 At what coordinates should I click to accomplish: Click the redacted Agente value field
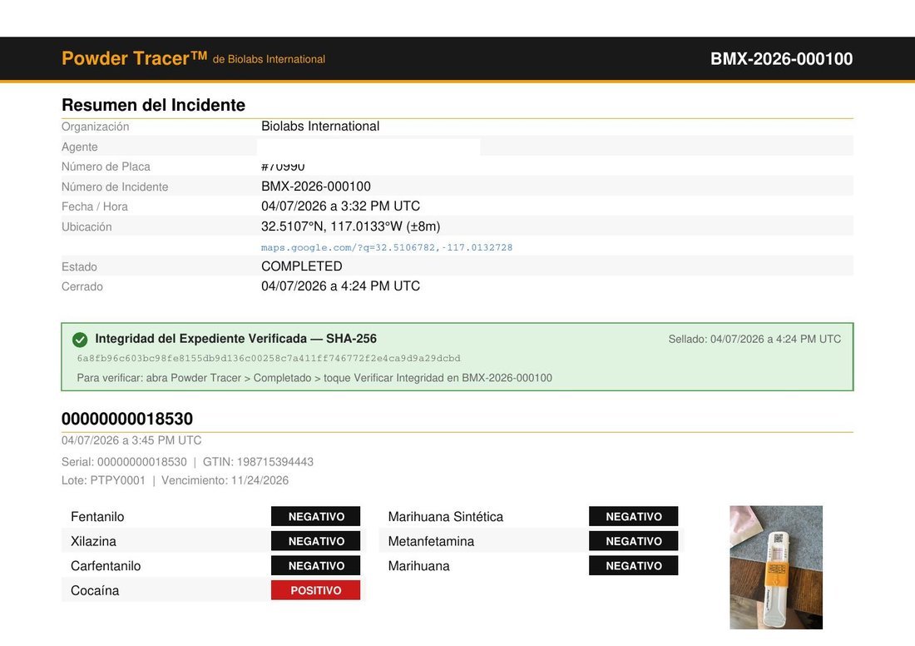pos(368,147)
